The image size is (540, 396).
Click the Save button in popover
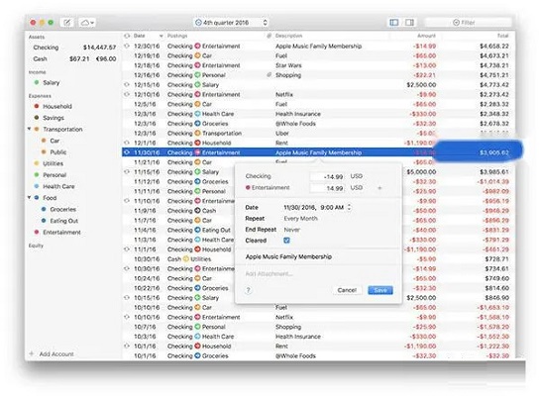380,290
